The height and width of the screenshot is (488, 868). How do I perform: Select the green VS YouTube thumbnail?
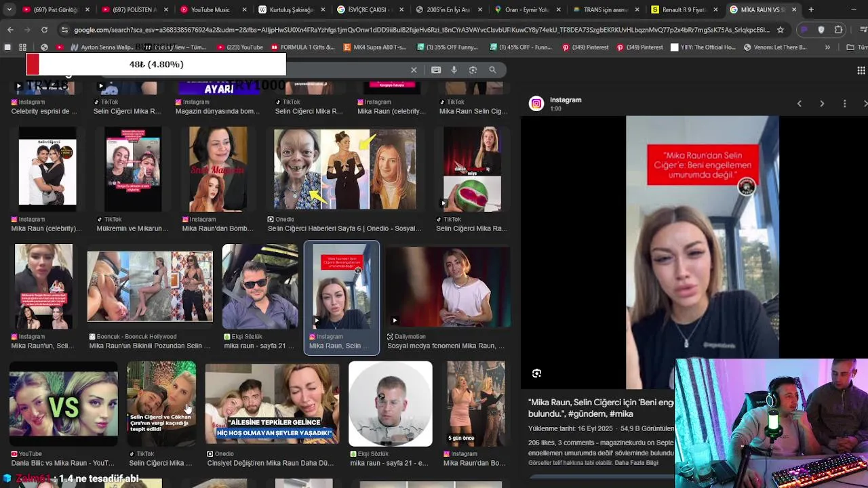coord(63,404)
